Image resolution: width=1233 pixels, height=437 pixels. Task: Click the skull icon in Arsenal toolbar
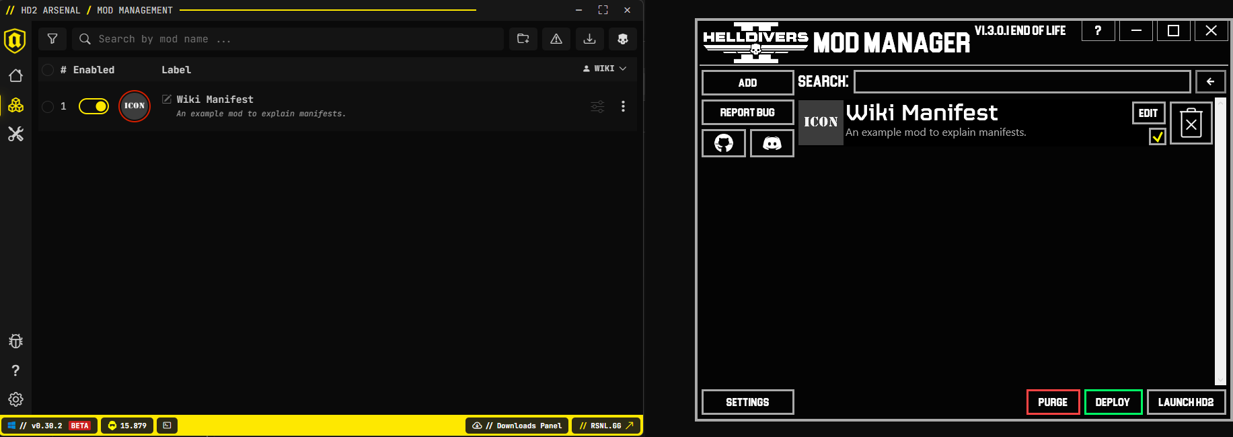(x=623, y=39)
